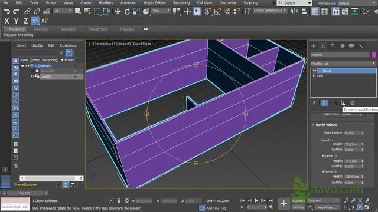The height and width of the screenshot is (212, 378).
Task: Click the 0 / 100 time slider
Action: 25,193
